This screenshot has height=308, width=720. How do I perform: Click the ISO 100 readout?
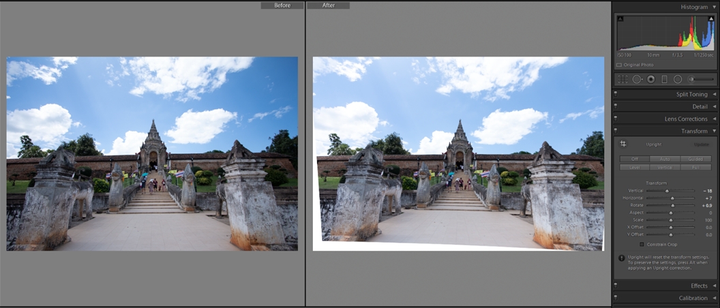[x=624, y=55]
